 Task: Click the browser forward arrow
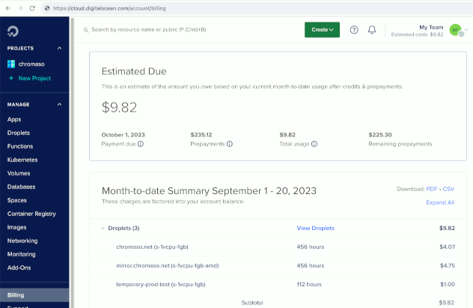point(20,8)
